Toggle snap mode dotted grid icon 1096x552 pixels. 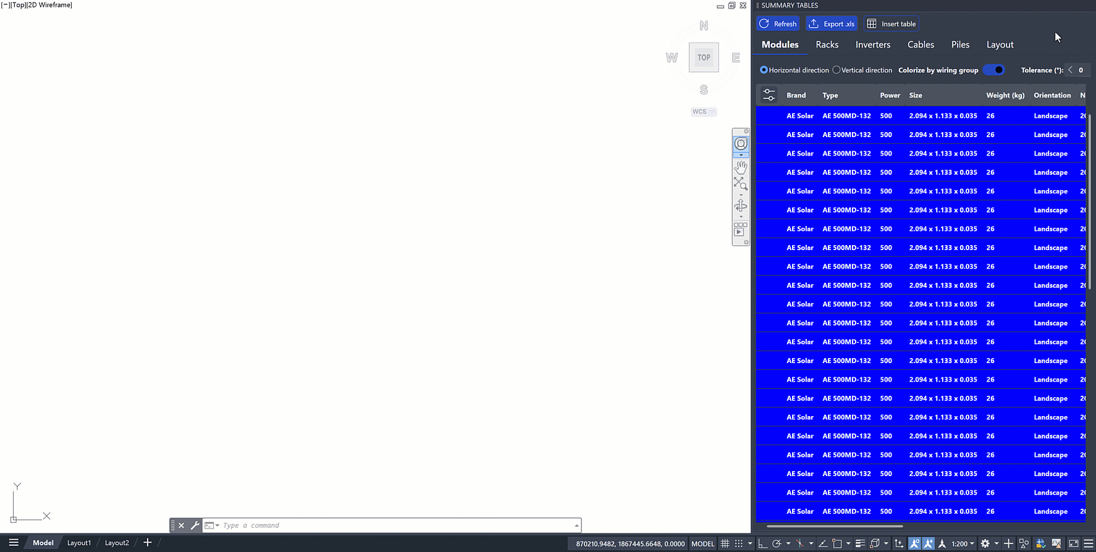click(739, 543)
